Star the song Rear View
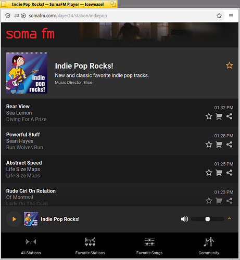240x260 pixels. (x=209, y=116)
